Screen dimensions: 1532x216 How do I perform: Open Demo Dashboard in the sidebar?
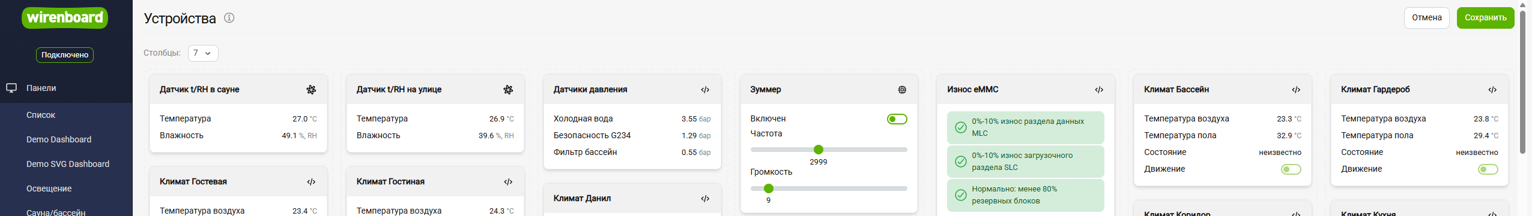[x=59, y=139]
